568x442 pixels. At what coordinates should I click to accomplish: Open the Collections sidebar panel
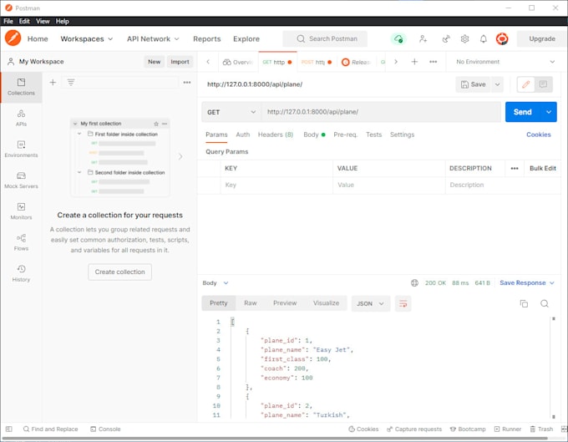21,87
